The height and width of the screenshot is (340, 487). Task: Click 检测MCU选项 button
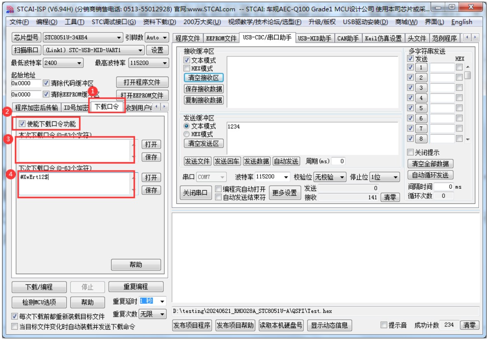[x=39, y=302]
